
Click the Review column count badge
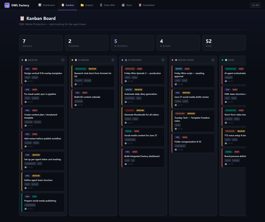(213, 60)
